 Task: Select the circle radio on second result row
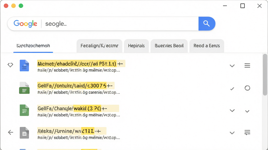tap(247, 88)
